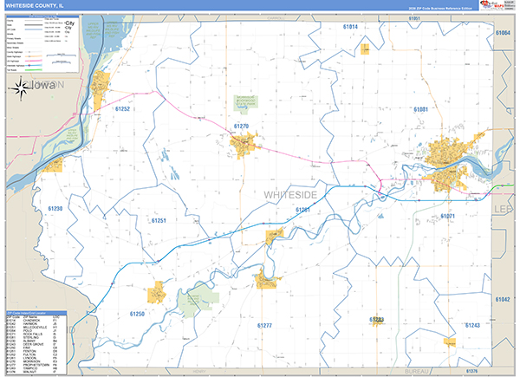Click the Whiteside County, IL title

tap(35, 6)
